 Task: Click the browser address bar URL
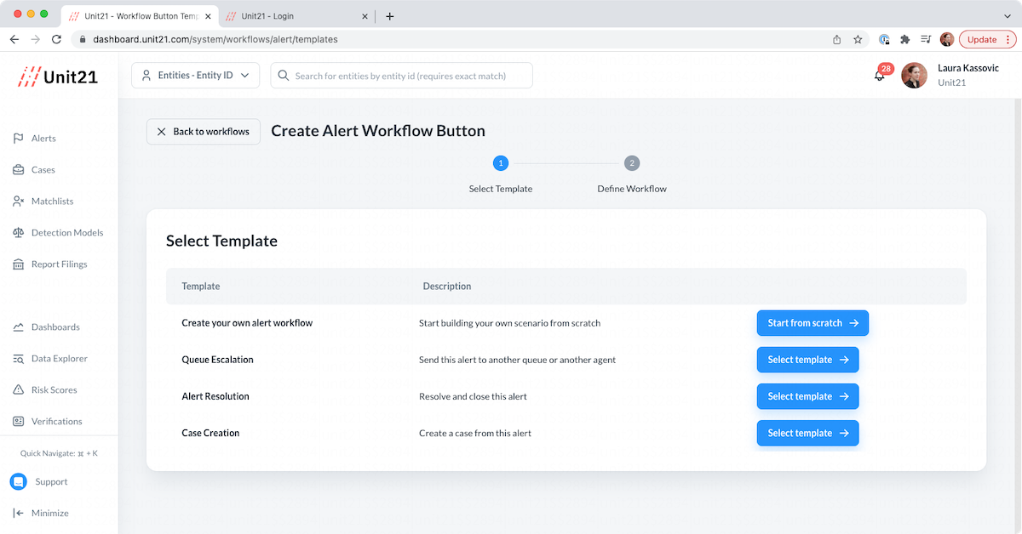[215, 39]
